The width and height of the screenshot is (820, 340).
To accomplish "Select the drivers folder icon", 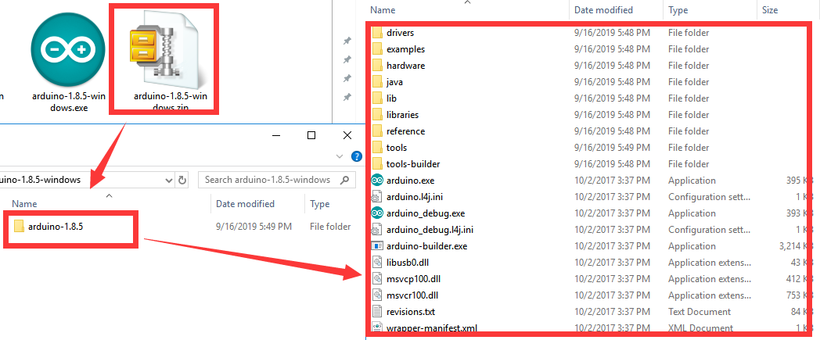I will tap(378, 33).
